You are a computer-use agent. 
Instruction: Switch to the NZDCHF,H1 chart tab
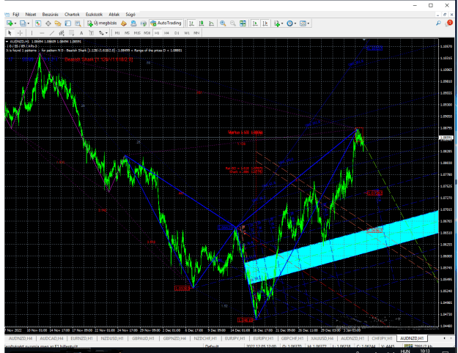coord(205,338)
